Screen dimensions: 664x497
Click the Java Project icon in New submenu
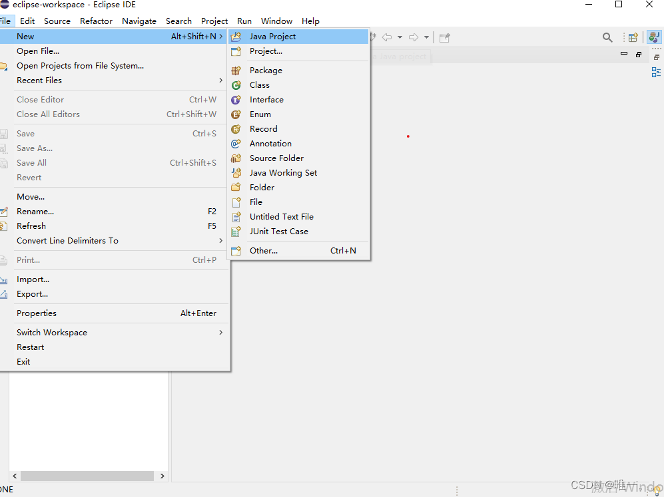pos(236,37)
